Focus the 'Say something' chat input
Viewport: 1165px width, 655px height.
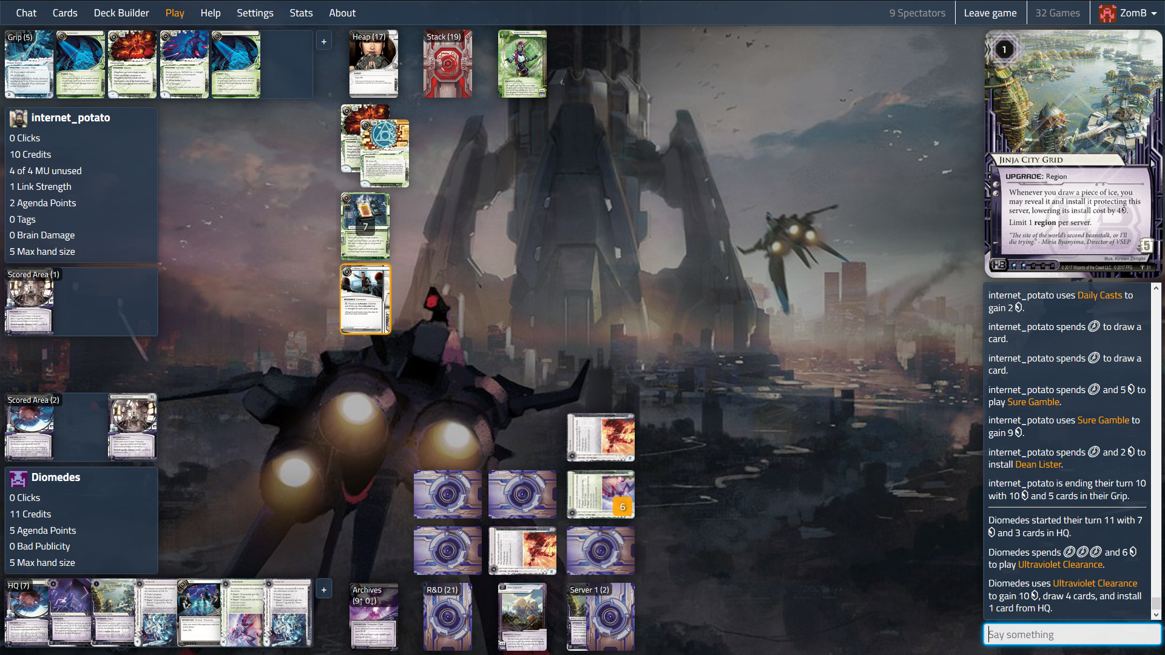(1072, 634)
